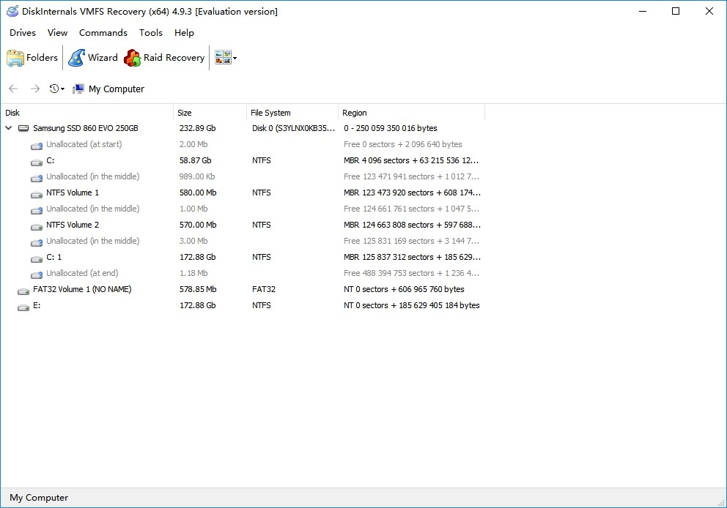Open the Commands menu

point(103,32)
